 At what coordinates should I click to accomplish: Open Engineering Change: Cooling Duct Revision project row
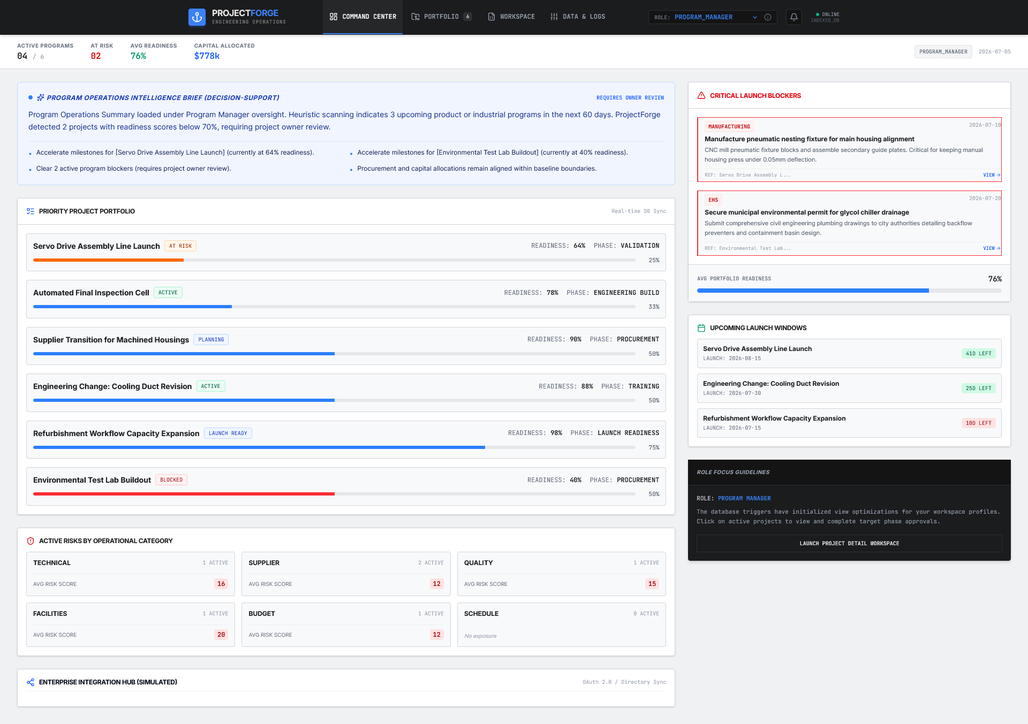click(x=346, y=393)
